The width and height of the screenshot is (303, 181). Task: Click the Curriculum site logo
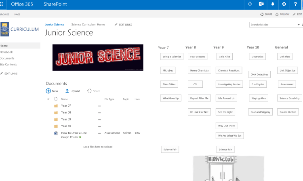point(5,29)
